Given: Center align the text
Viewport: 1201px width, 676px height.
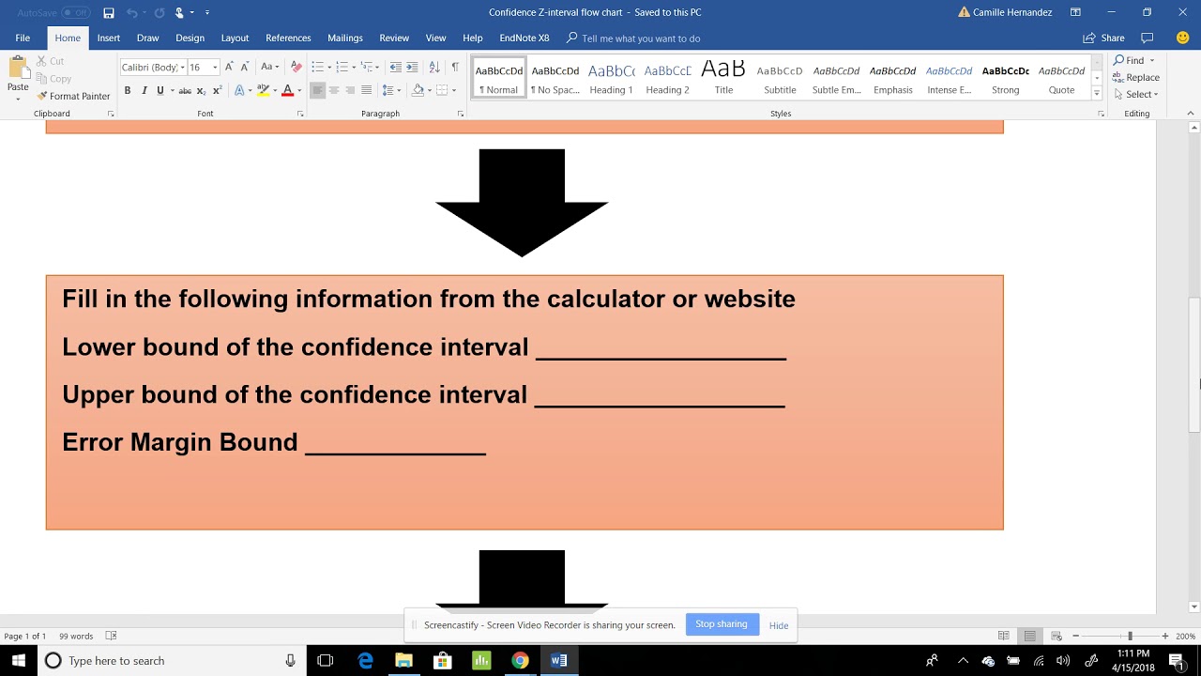Looking at the screenshot, I should 333,90.
